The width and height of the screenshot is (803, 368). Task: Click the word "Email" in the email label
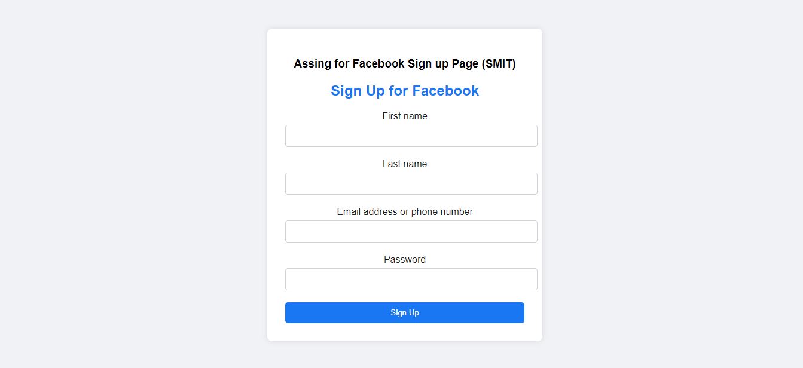point(349,211)
